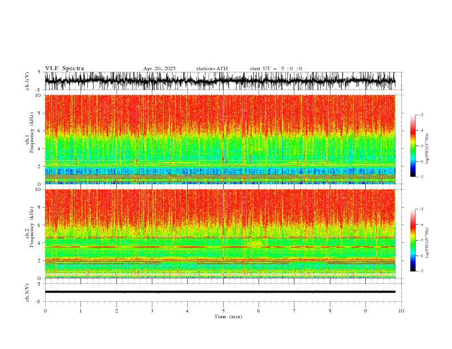452x349 pixels.
Task: Click the time axis tick label "6"
Action: (259, 311)
